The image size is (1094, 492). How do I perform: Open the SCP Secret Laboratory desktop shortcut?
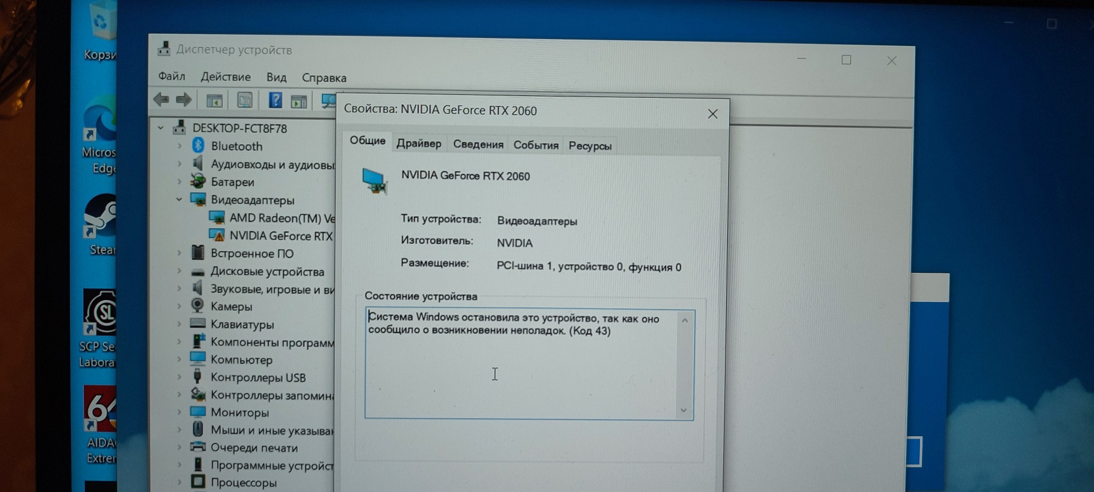pyautogui.click(x=98, y=329)
